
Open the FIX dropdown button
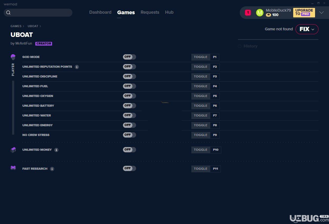pyautogui.click(x=307, y=29)
